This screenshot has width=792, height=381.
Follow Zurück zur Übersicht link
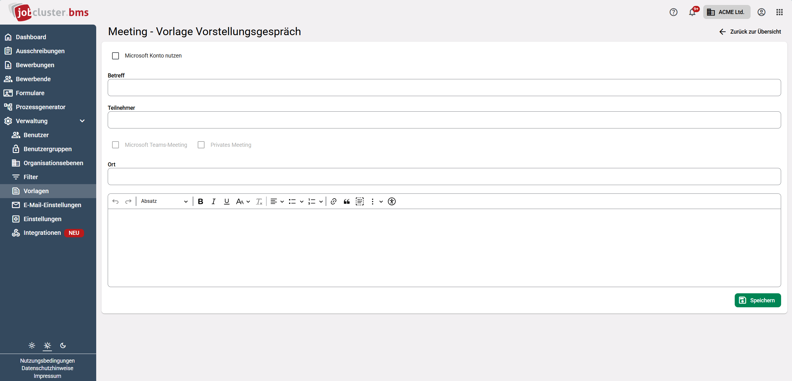[750, 32]
